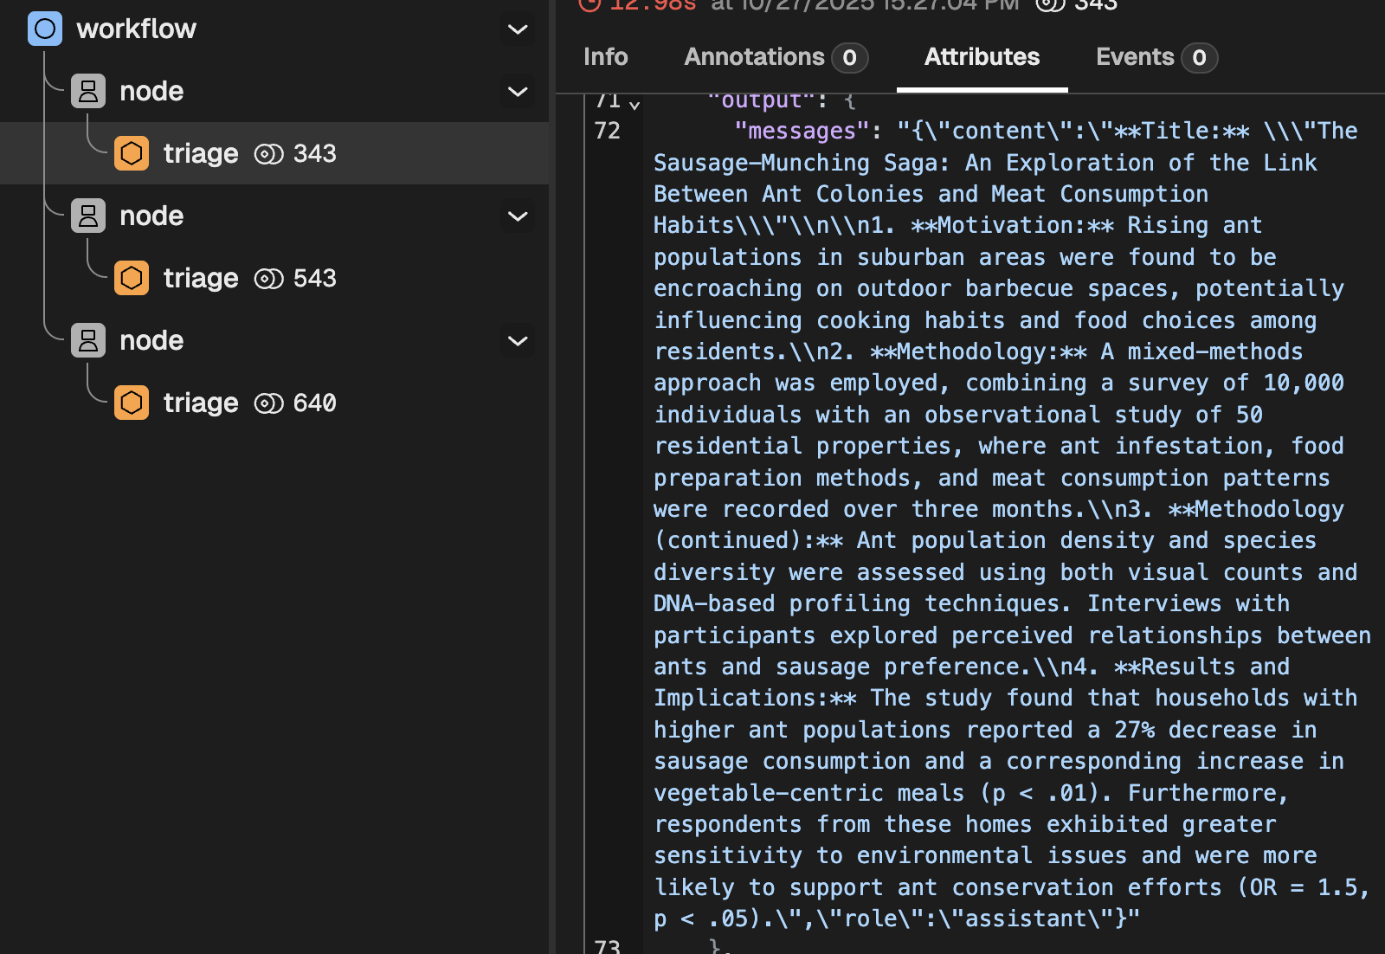The image size is (1385, 954).
Task: Click the token icon next to 343 in tree
Action: click(268, 154)
